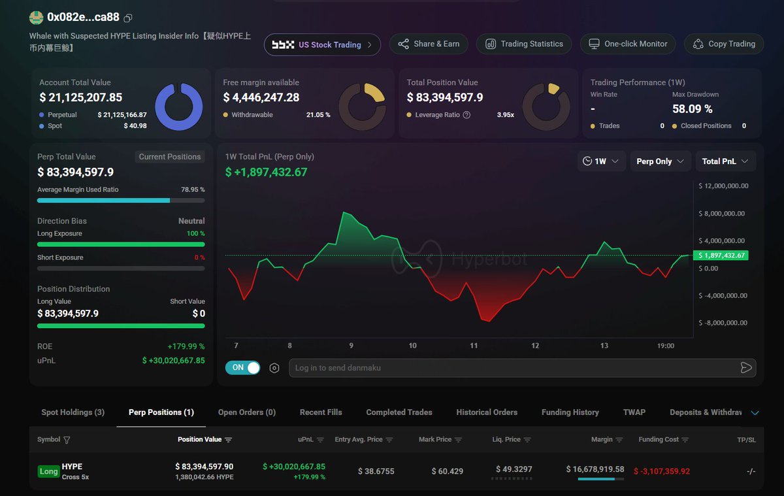The image size is (784, 496).
Task: Open the Total PnL dropdown
Action: click(725, 161)
